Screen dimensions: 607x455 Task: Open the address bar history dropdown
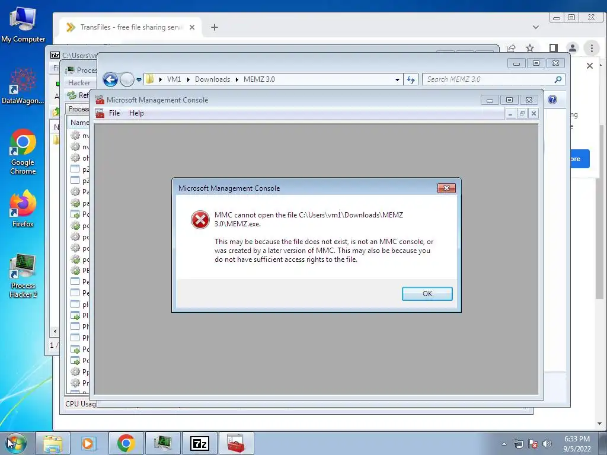pyautogui.click(x=397, y=80)
